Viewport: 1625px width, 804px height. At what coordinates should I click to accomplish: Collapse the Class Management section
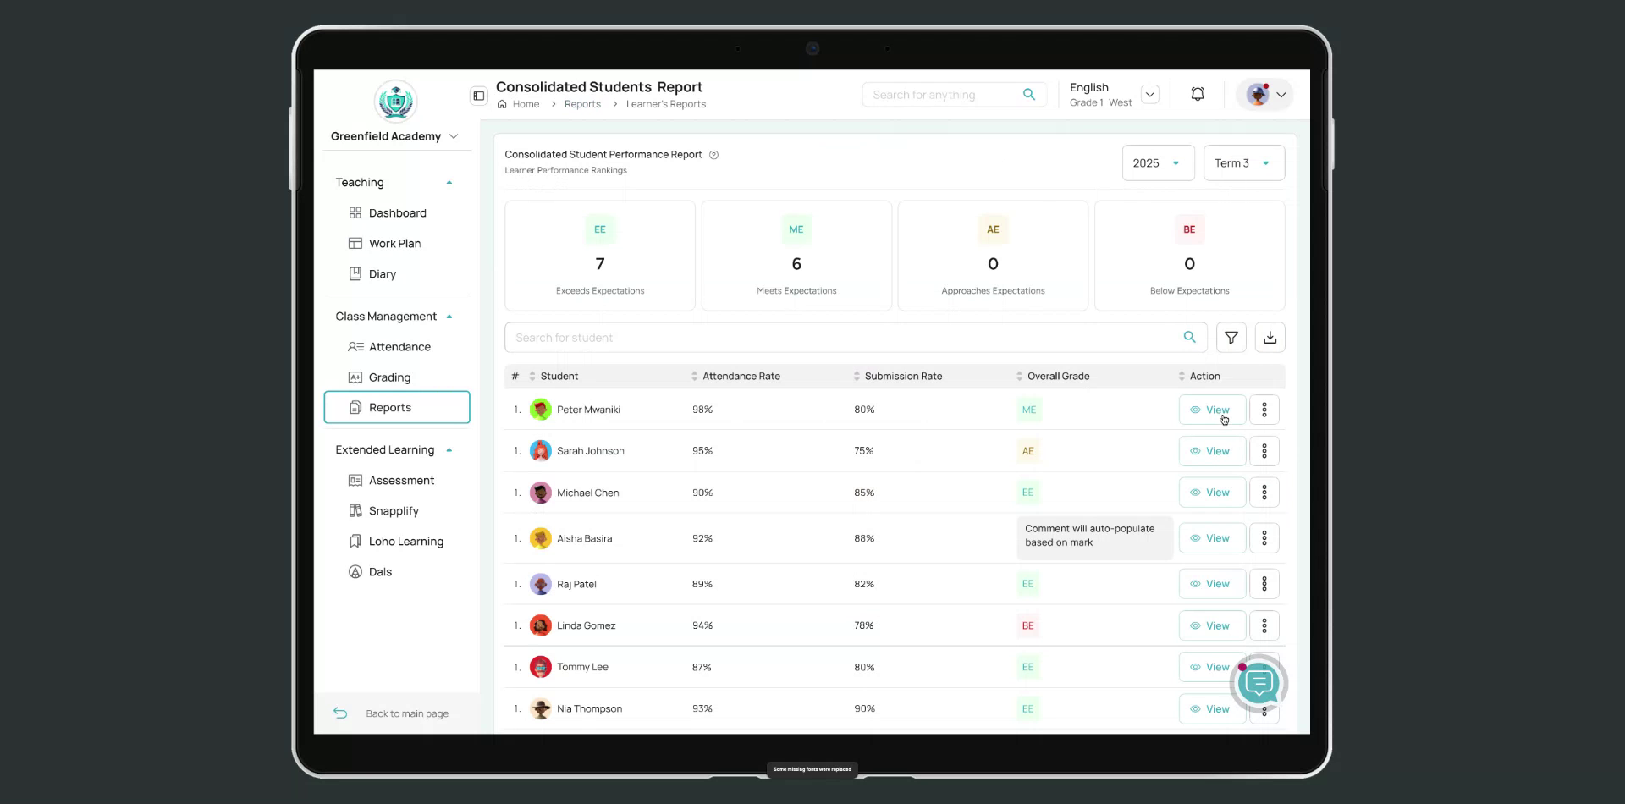pyautogui.click(x=449, y=316)
